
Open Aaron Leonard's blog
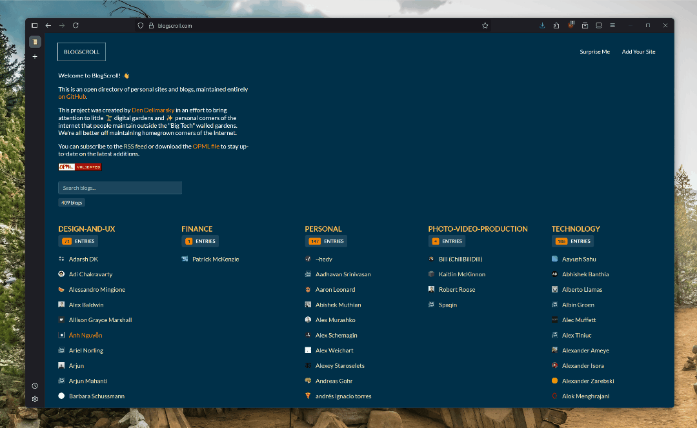[335, 289]
